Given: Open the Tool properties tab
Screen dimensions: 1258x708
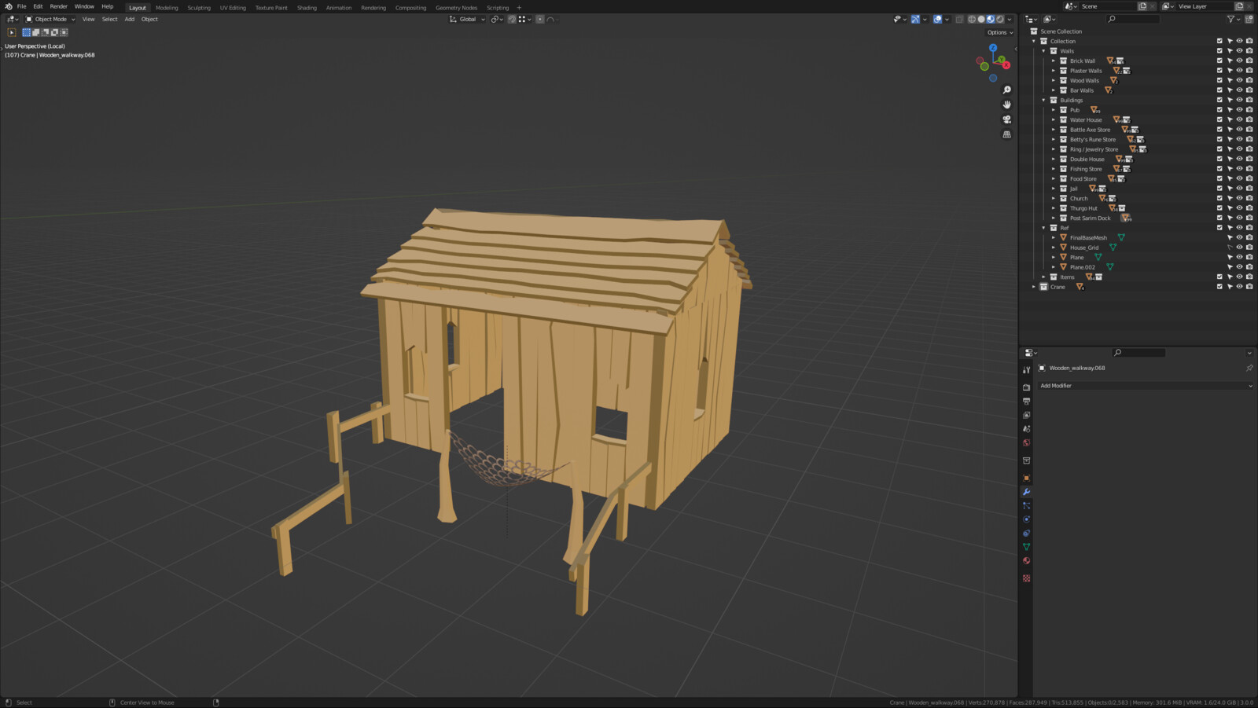Looking at the screenshot, I should (x=1026, y=369).
